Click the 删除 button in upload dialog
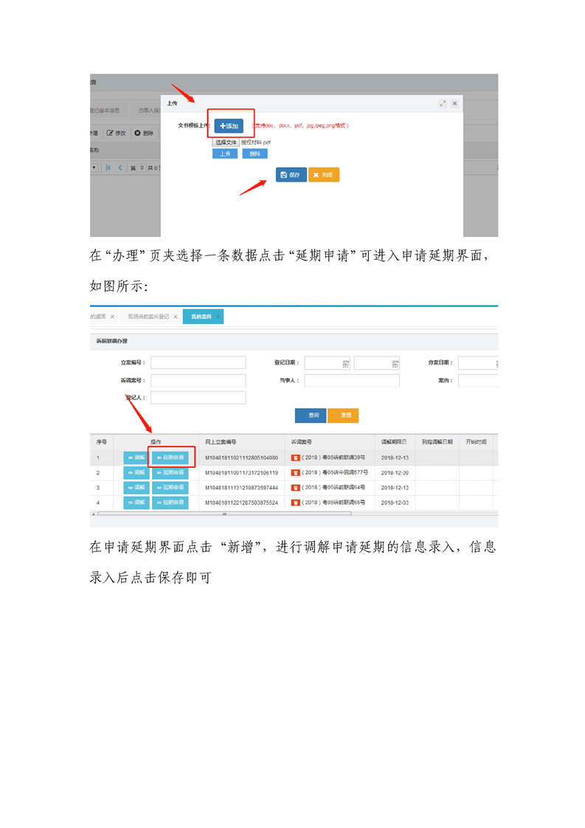 [255, 153]
